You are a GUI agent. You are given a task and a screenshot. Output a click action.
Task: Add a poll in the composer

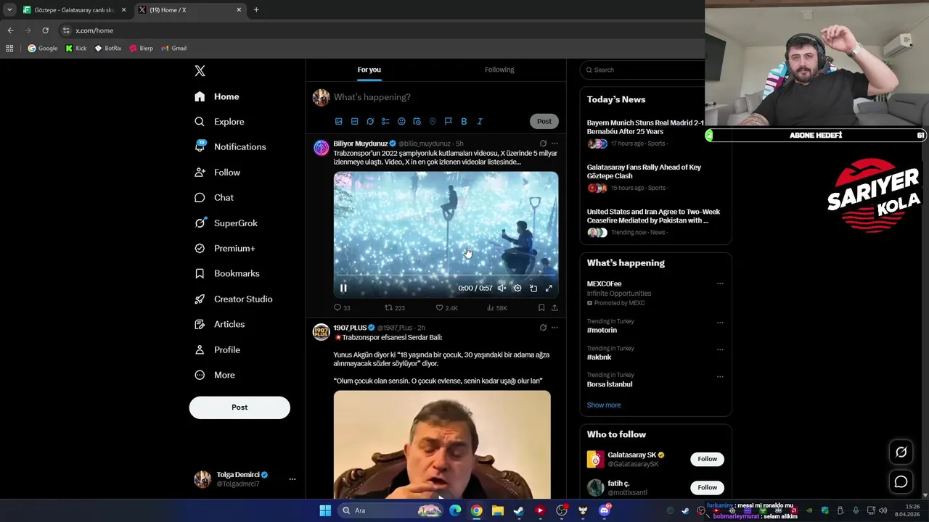[x=385, y=121]
